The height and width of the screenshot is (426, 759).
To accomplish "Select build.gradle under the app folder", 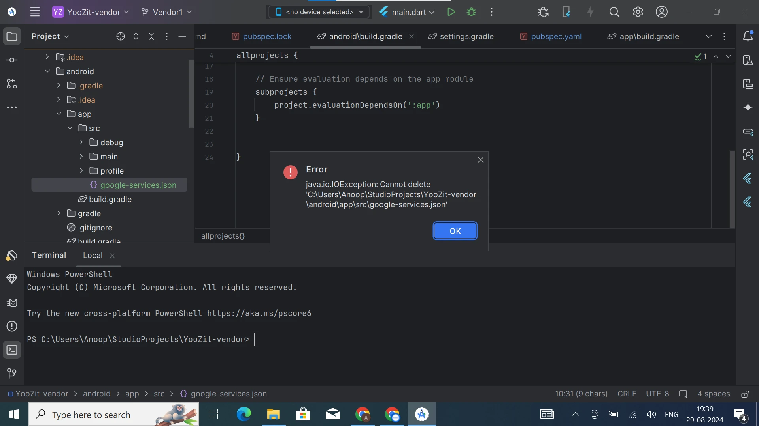I will click(x=110, y=199).
